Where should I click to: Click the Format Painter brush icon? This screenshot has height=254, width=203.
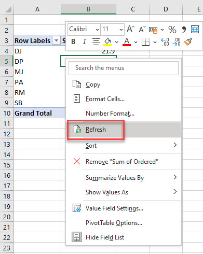click(188, 41)
